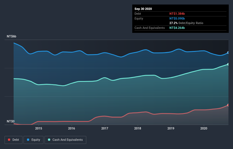Viewport: 233px width, 149px height.
Task: Click the Sep 30 2020 tooltip date
Action: pos(143,9)
